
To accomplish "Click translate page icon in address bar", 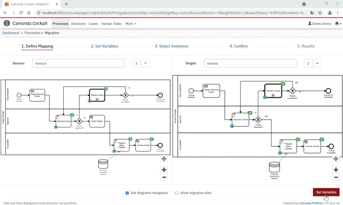I will pyautogui.click(x=312, y=13).
